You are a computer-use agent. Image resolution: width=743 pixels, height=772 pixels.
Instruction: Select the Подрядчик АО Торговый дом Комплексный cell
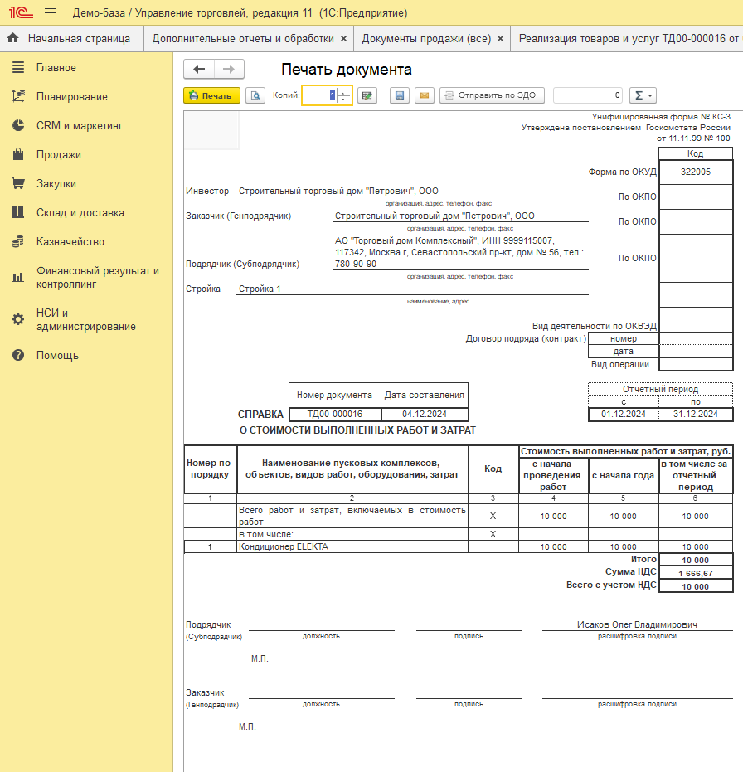tap(460, 253)
